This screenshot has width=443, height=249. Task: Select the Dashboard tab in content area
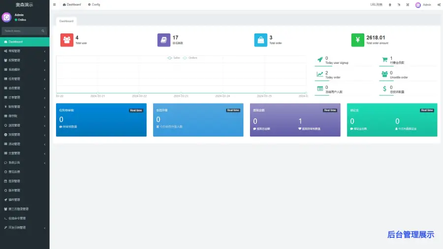click(66, 21)
